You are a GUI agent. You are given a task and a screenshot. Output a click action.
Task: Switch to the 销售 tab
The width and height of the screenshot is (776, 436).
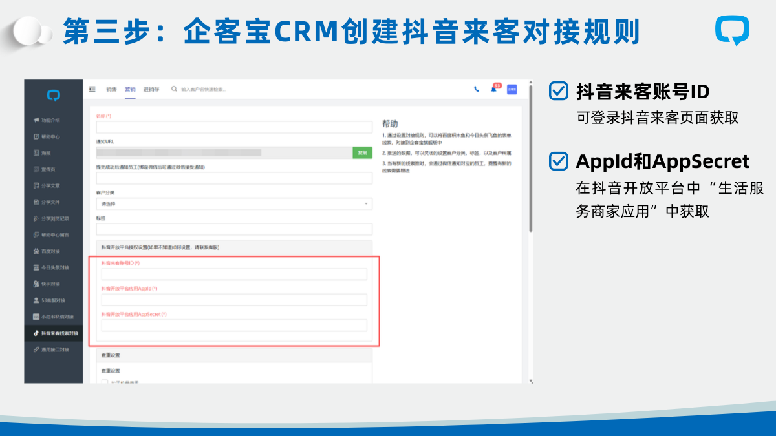click(x=112, y=89)
